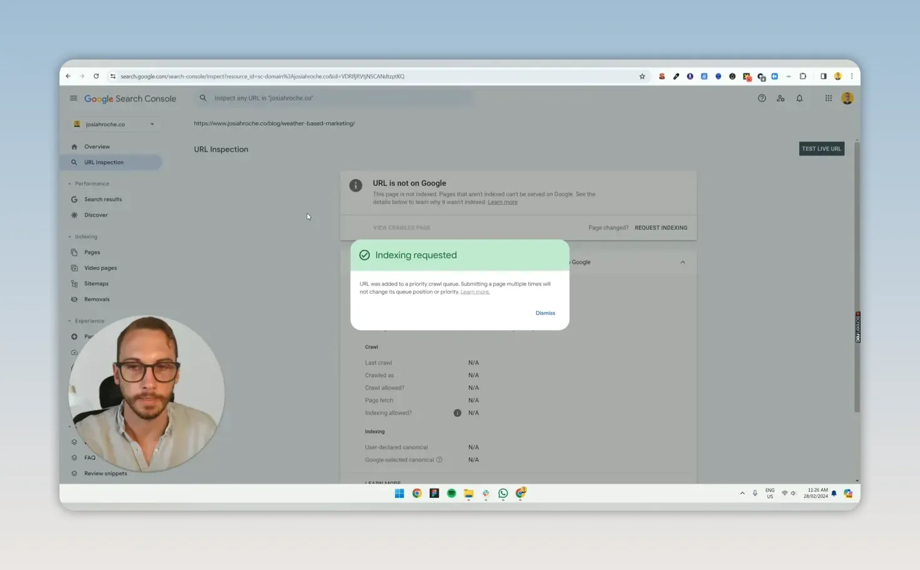The image size is (920, 570).
Task: Show hidden system tray icons
Action: (742, 494)
